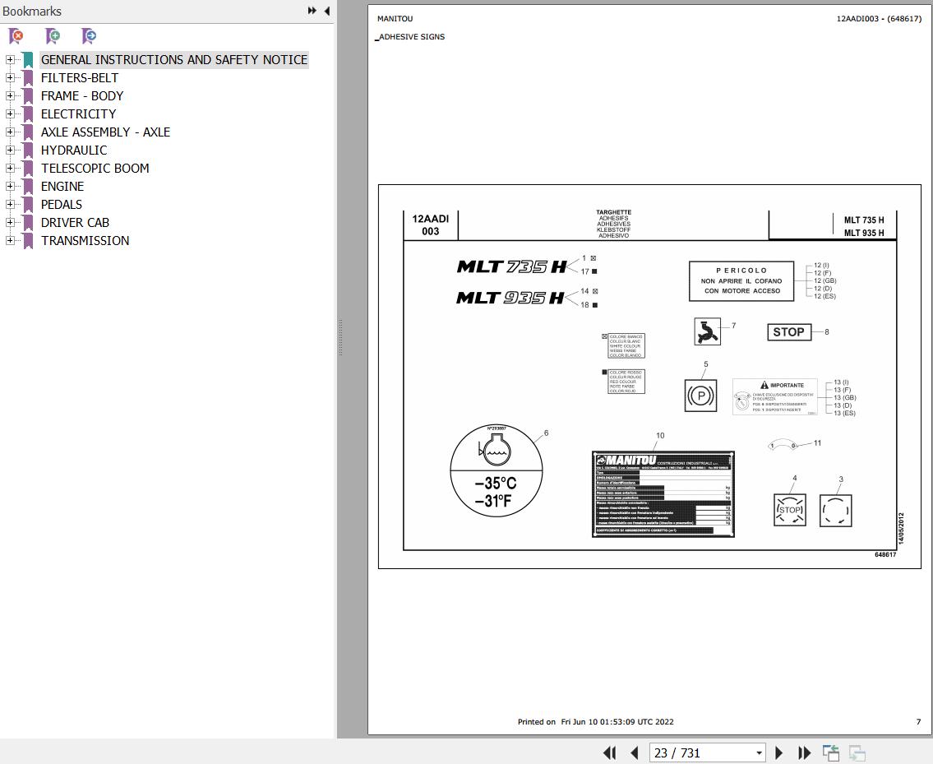Open the ELECTRICITY bookmark
This screenshot has width=933, height=764.
pyautogui.click(x=78, y=113)
